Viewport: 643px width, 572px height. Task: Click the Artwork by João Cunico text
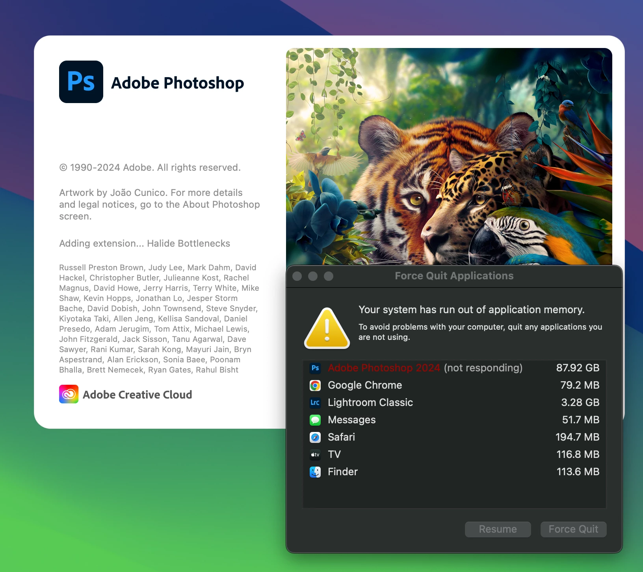pos(160,205)
